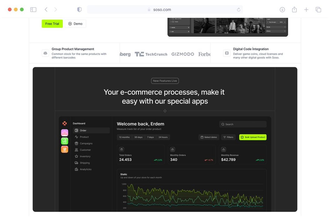
Task: Click the Forbes logo
Action: pyautogui.click(x=204, y=54)
